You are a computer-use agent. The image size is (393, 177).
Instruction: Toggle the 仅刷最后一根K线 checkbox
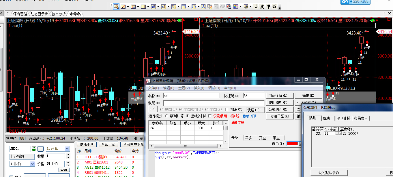coord(210,116)
